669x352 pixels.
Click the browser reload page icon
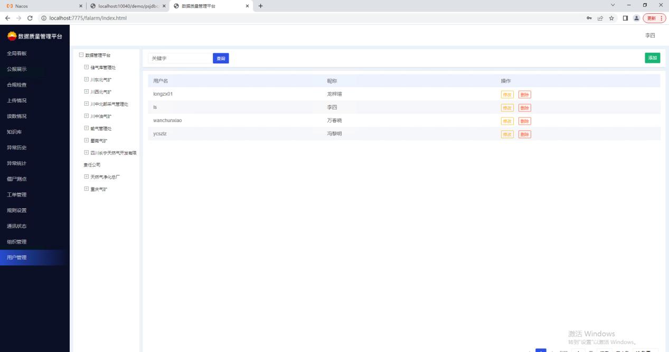(x=30, y=18)
